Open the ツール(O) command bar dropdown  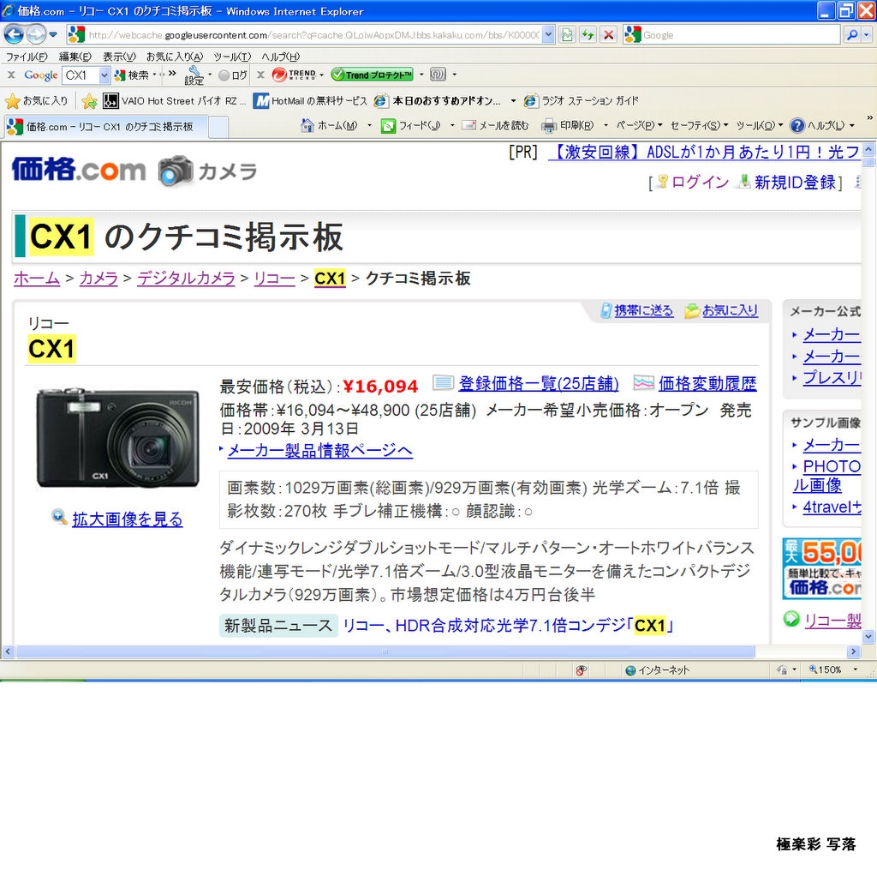click(x=760, y=126)
